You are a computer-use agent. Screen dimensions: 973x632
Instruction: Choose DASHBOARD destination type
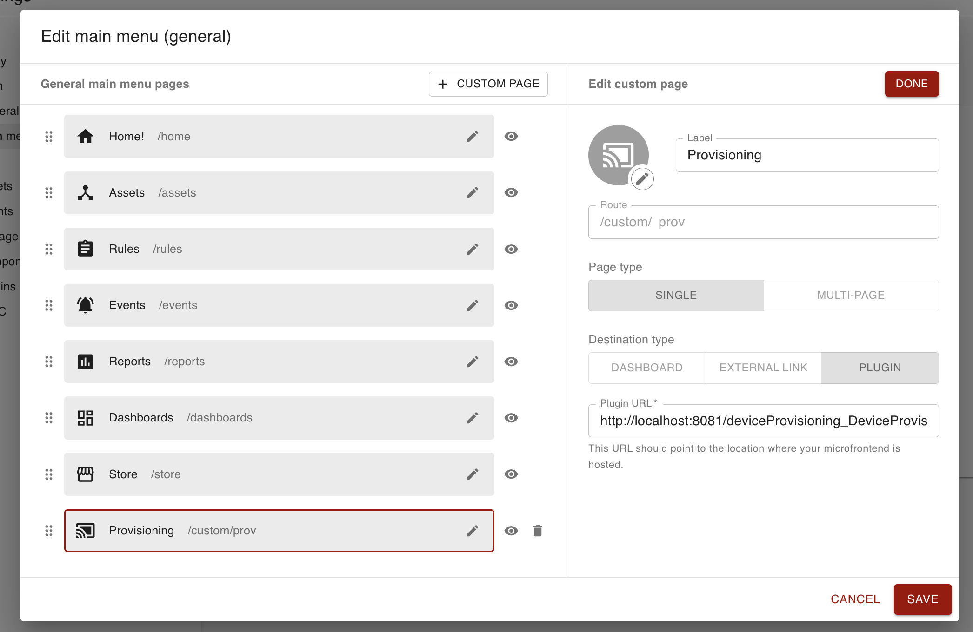(x=646, y=368)
